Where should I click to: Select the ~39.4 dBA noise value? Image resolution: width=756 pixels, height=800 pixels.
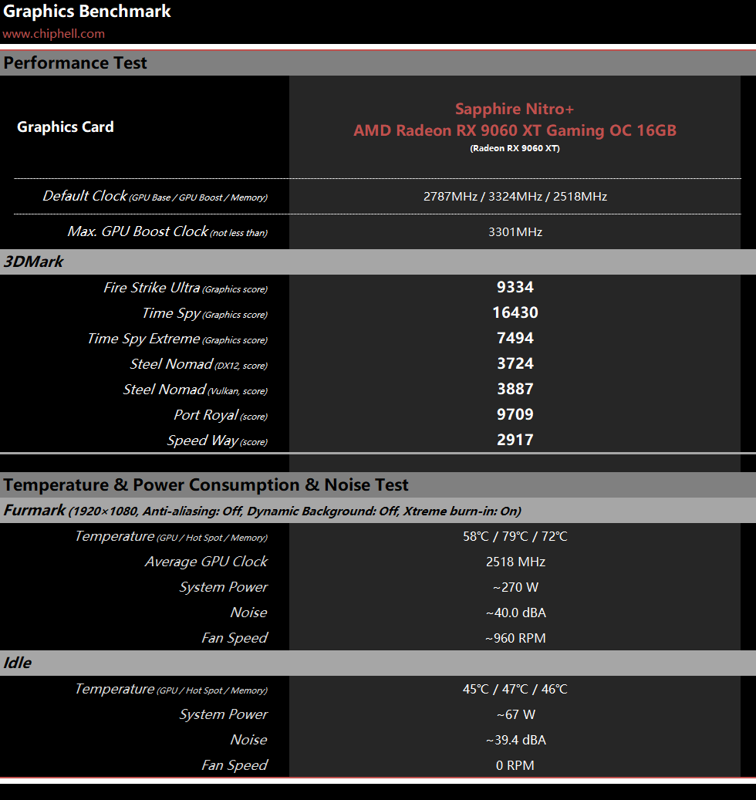pos(516,741)
